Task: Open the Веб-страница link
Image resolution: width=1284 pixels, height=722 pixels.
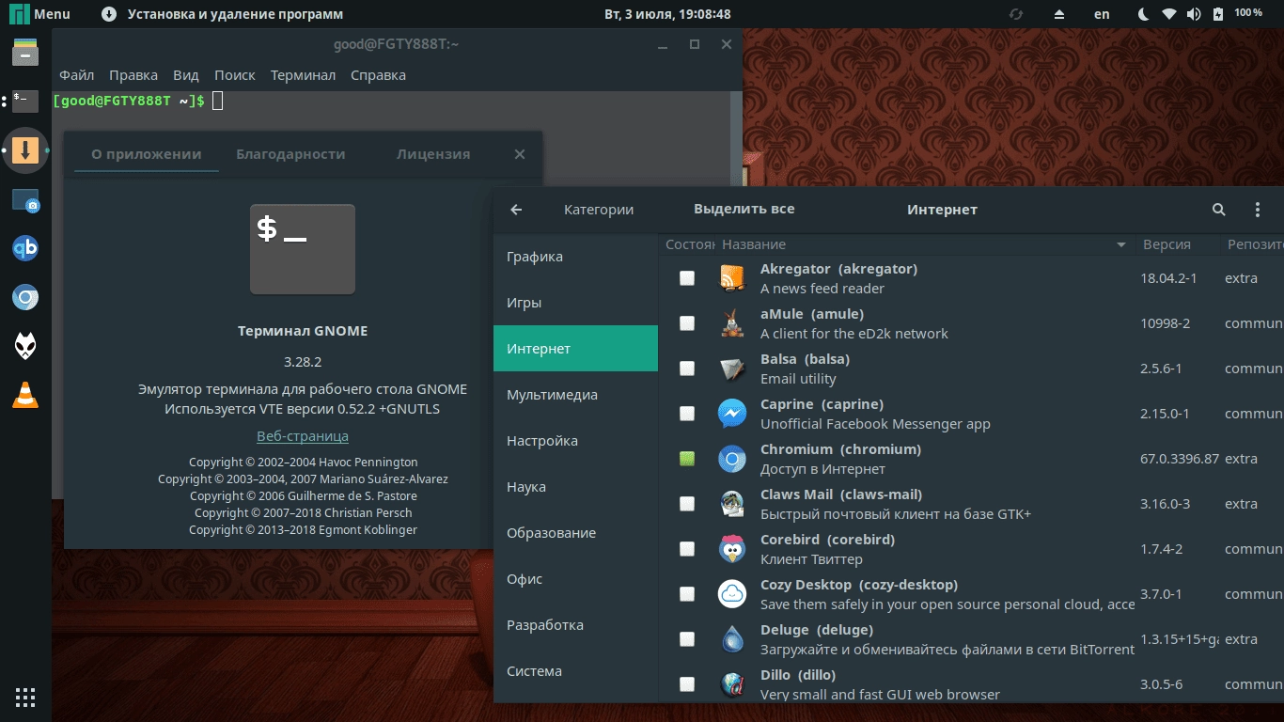Action: point(303,436)
